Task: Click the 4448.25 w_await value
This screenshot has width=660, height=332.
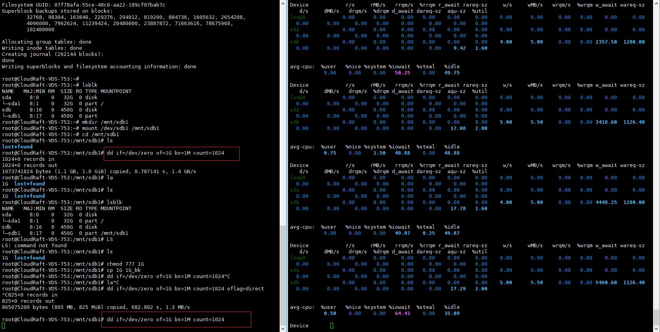Action: [x=606, y=202]
